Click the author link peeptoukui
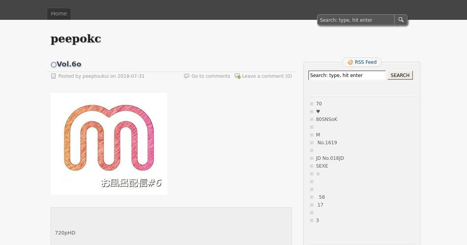This screenshot has width=467, height=245. (95, 76)
